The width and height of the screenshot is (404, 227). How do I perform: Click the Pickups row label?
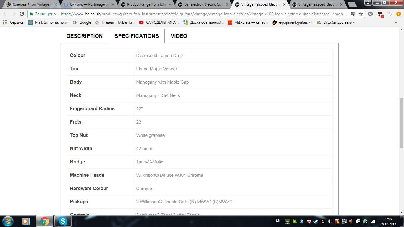79,202
